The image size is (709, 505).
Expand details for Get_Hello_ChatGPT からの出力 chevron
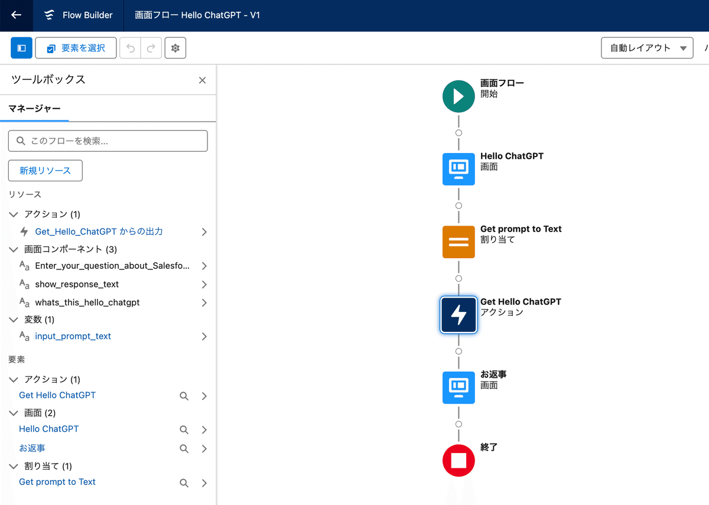click(204, 232)
